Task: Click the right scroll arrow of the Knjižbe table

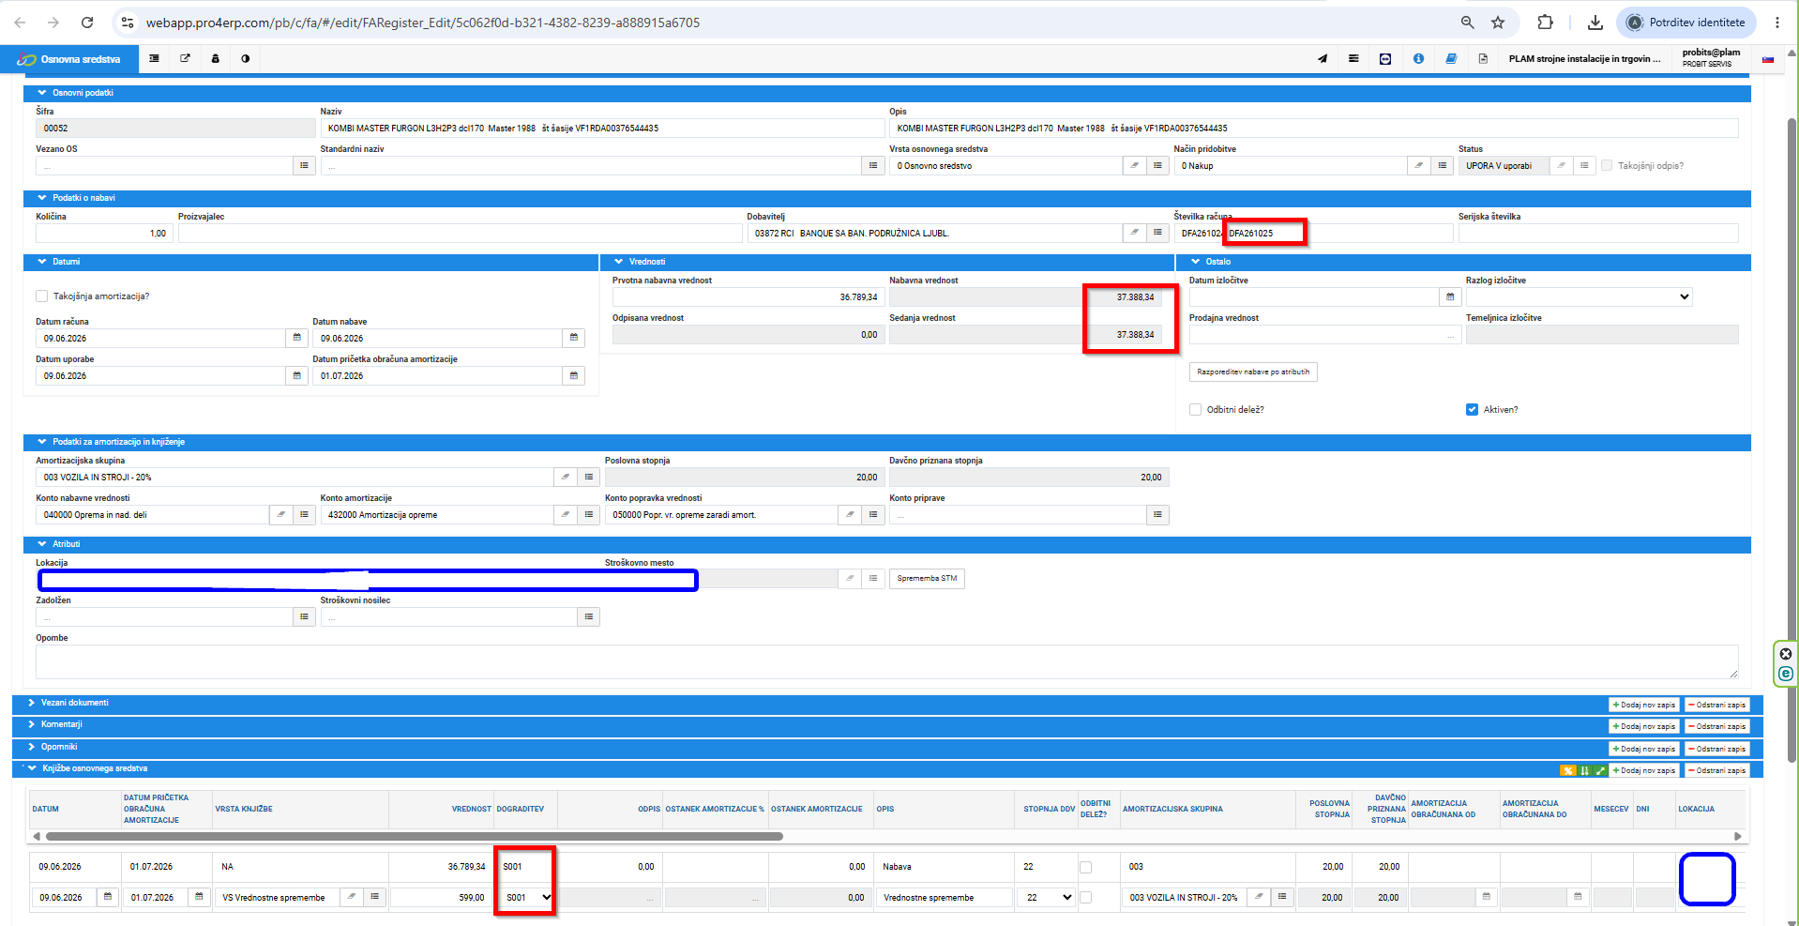Action: pos(1737,836)
